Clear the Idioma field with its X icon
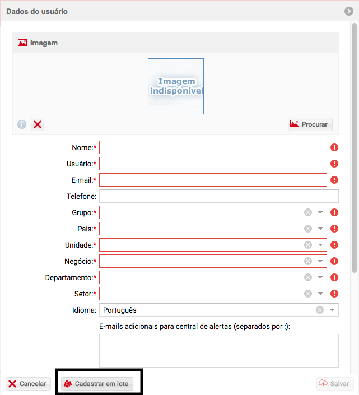359x395 pixels. (x=320, y=310)
